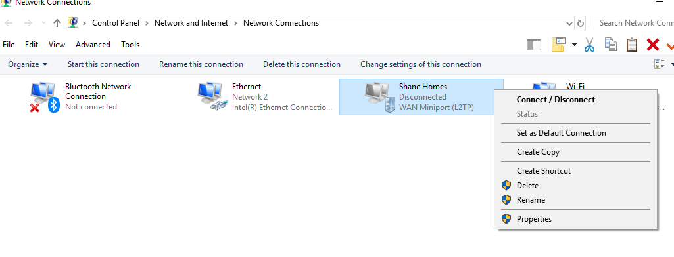Click the Search Network Connections field
This screenshot has height=257, width=674.
pos(634,23)
